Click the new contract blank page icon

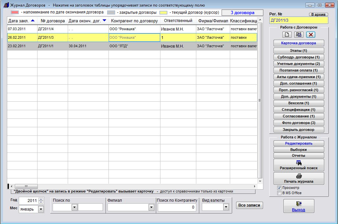click(287, 34)
